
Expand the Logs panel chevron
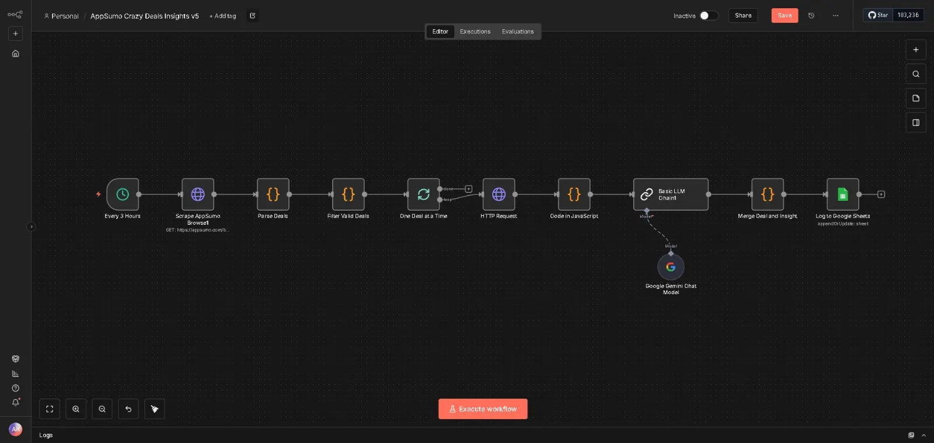pyautogui.click(x=923, y=435)
